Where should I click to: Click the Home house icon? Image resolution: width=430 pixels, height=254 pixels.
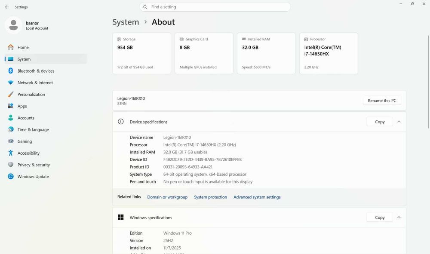(11, 47)
